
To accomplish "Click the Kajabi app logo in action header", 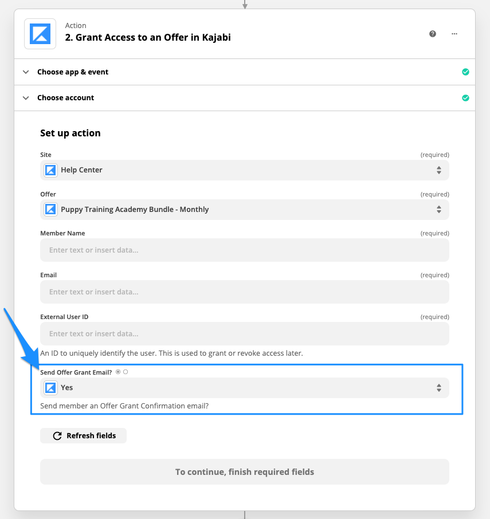I will coord(40,34).
